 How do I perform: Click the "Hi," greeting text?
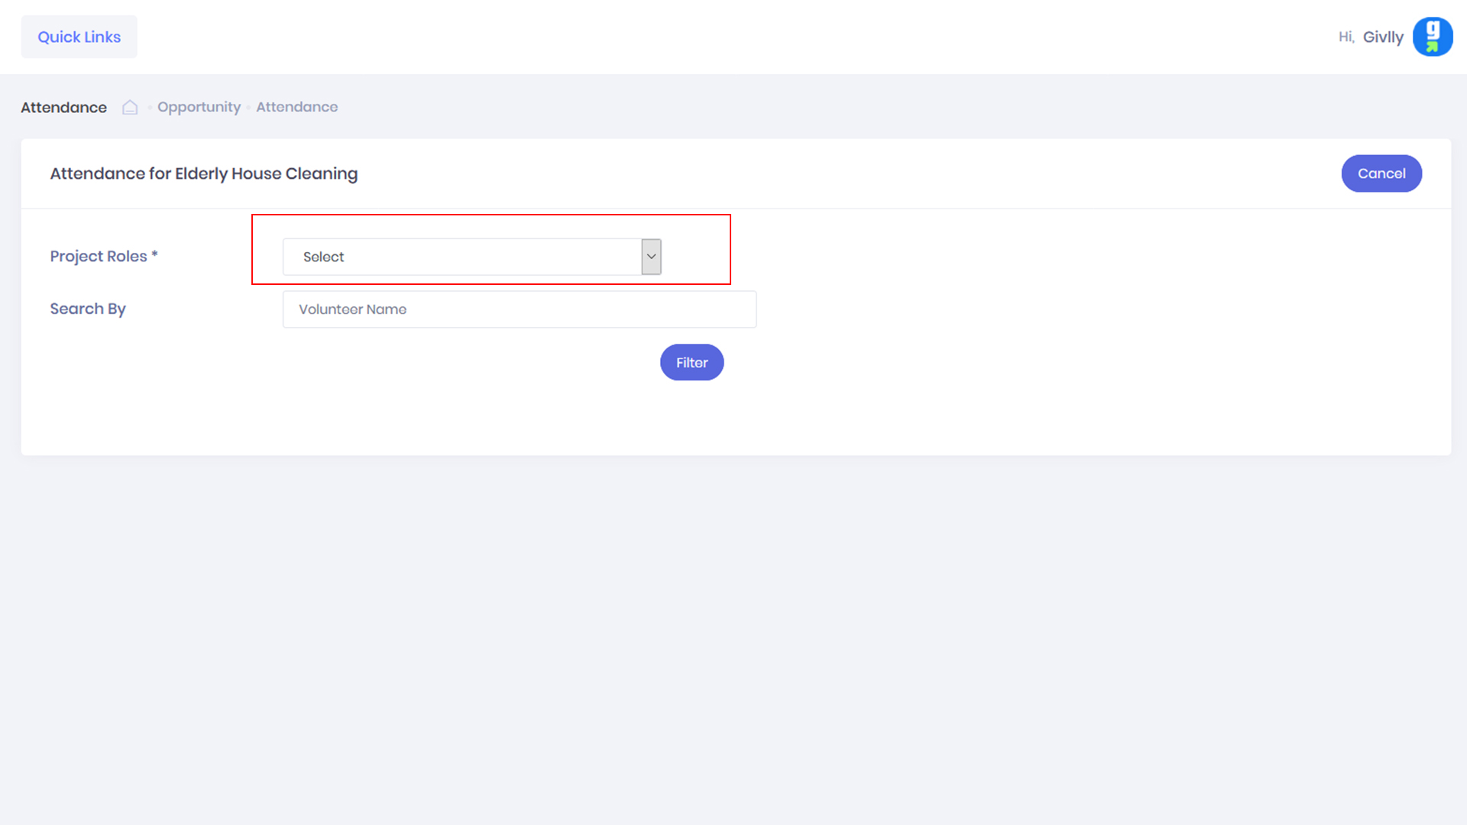[1346, 37]
